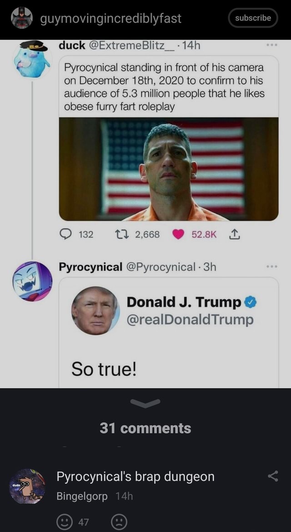Screen dimensions: 291x532
Task: Open Pyrocynical tweet three-dots menu
Action: click(x=272, y=267)
